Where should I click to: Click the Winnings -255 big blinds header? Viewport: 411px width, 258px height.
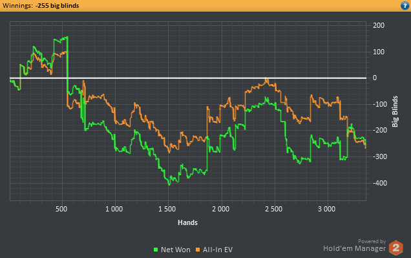(x=41, y=6)
